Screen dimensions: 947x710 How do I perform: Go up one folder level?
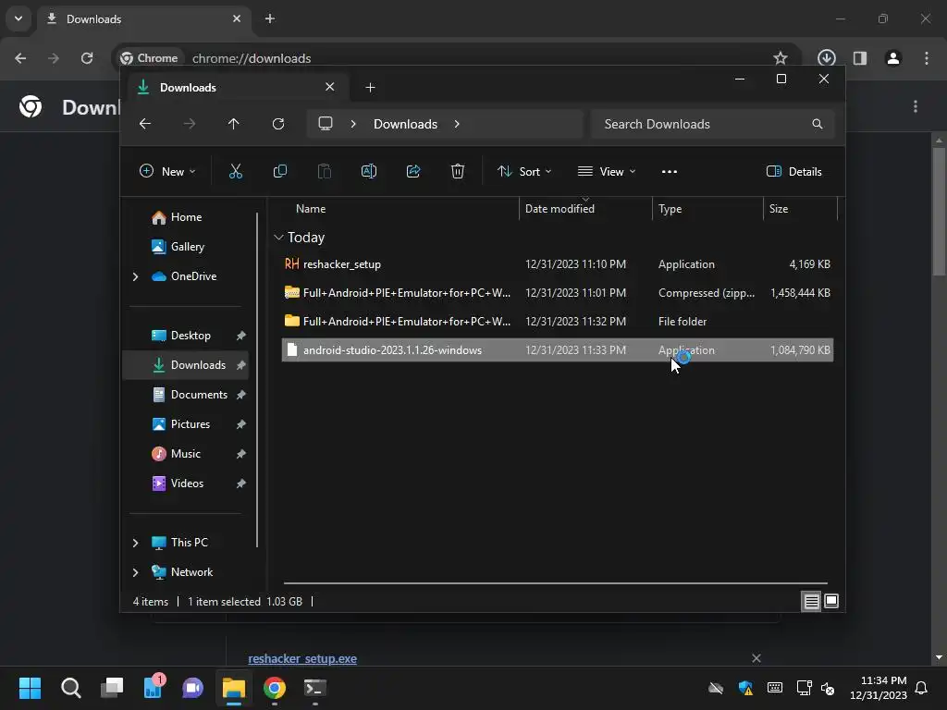point(234,124)
